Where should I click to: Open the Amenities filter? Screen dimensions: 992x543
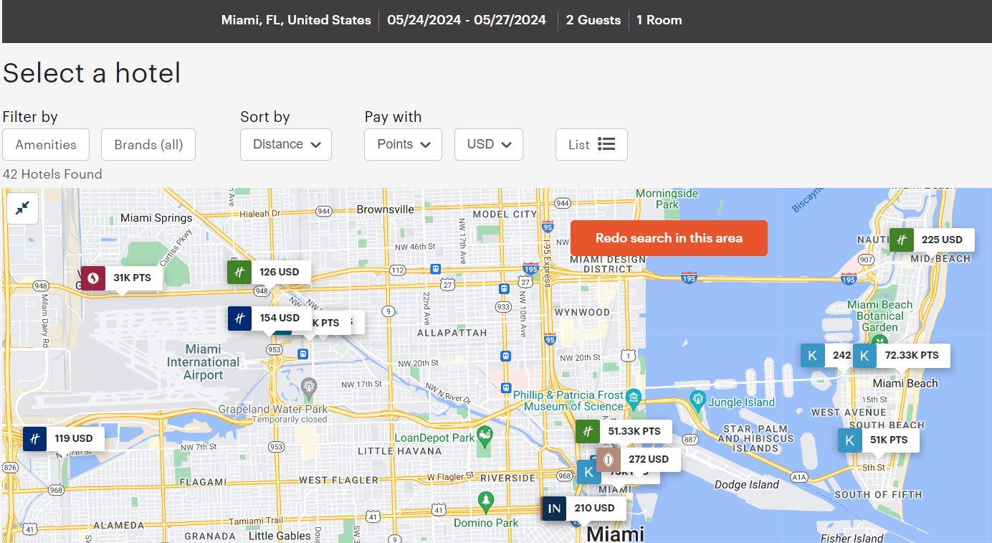pyautogui.click(x=46, y=144)
